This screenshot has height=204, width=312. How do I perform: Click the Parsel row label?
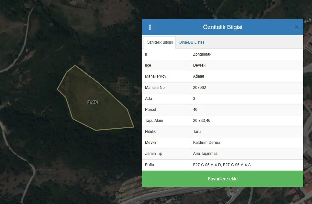[x=150, y=110]
